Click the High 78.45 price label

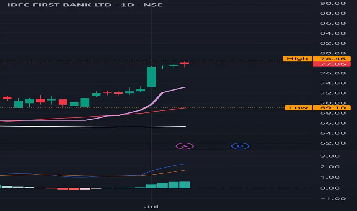[x=317, y=59]
